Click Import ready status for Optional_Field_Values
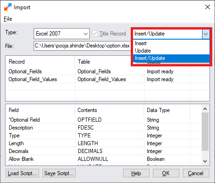Viewport: 215px width, 183px height. pos(160,79)
